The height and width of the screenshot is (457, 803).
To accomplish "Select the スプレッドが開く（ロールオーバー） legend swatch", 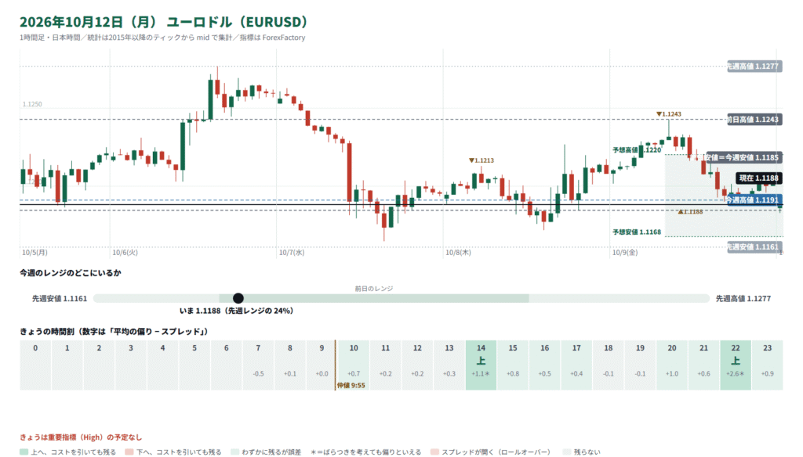I will [434, 452].
